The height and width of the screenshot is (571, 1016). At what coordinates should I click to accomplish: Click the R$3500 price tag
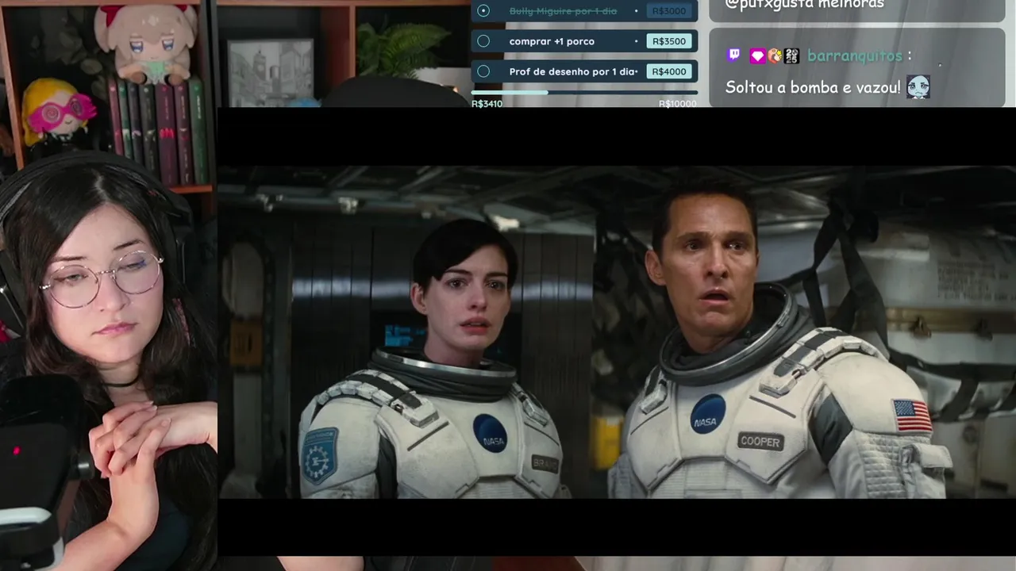coord(669,41)
